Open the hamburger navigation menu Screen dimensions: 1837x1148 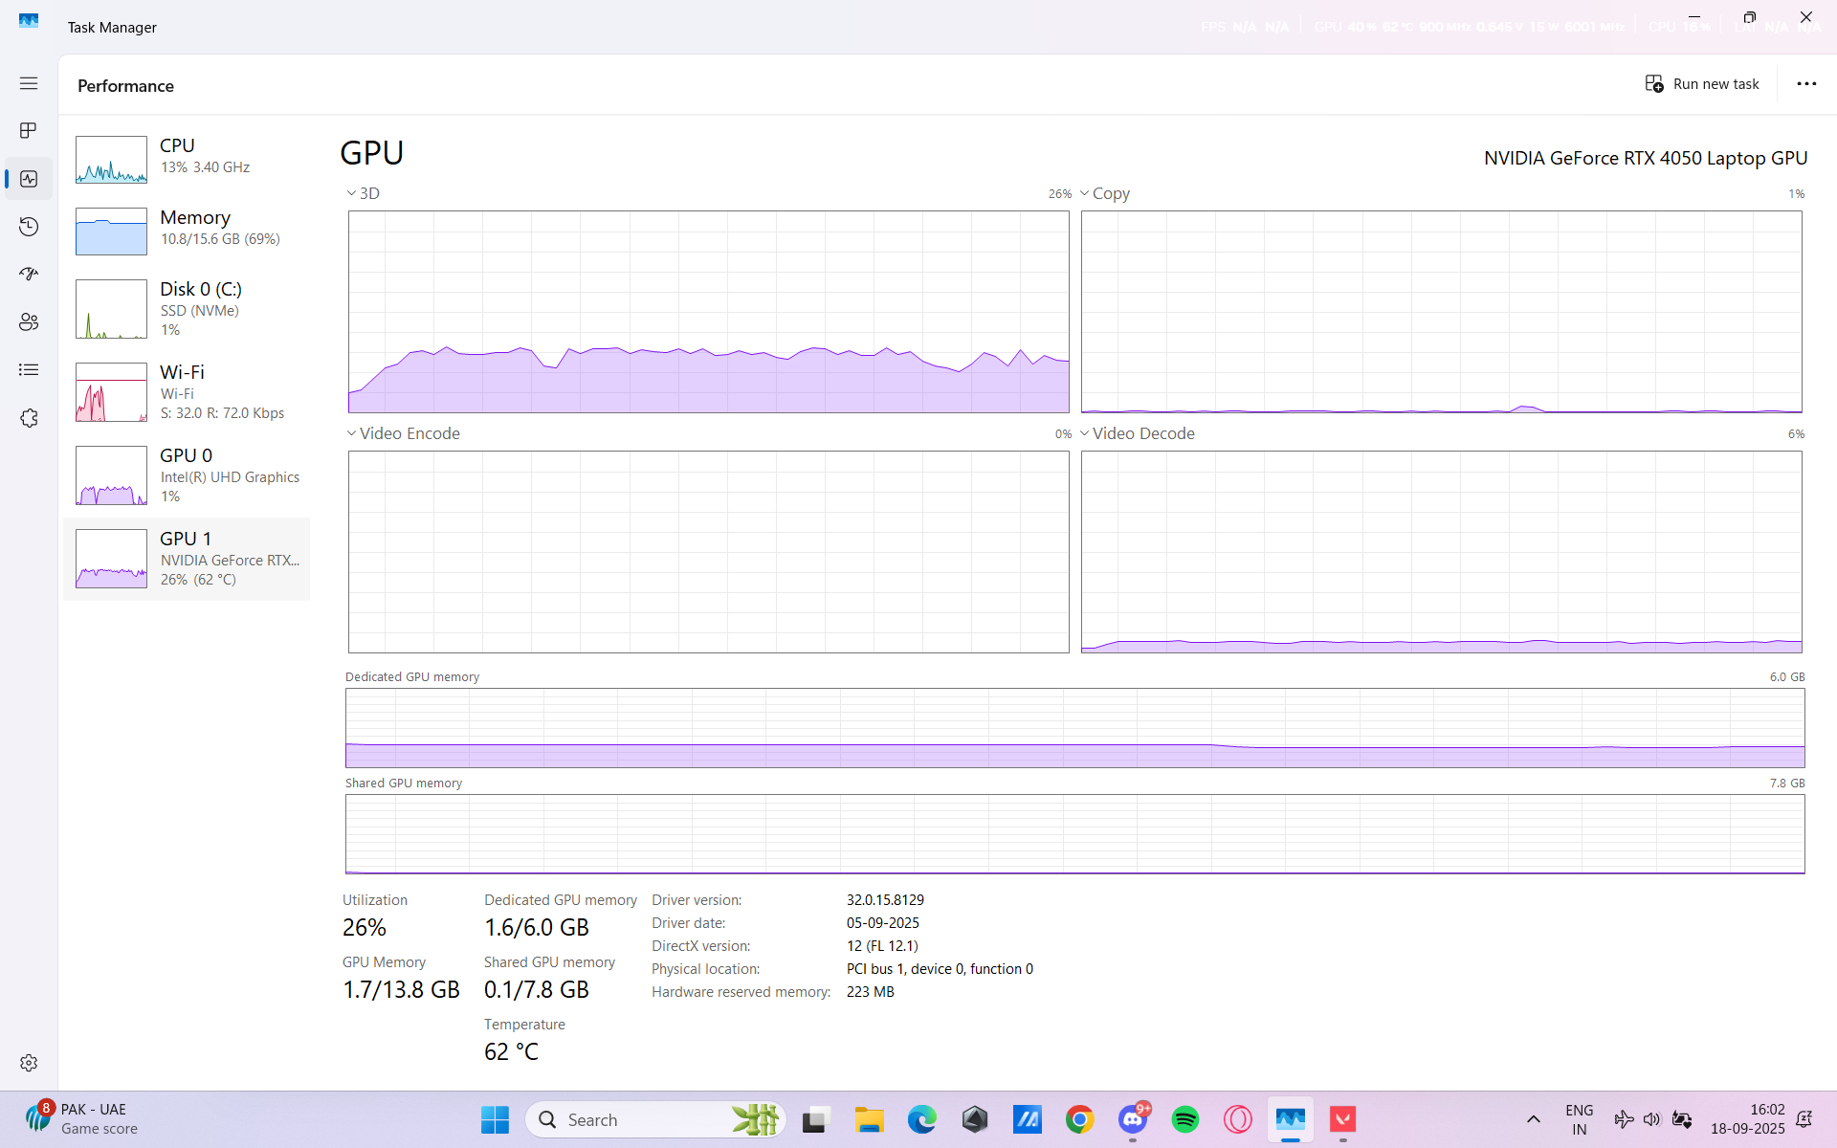tap(29, 83)
